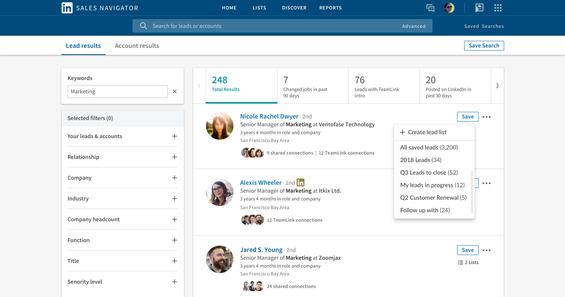Screen dimensions: 565x297
Task: Clear the Marketing keyword with the X
Action: point(175,91)
